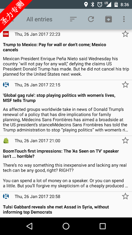Refresh all feed entries

coord(91,19)
